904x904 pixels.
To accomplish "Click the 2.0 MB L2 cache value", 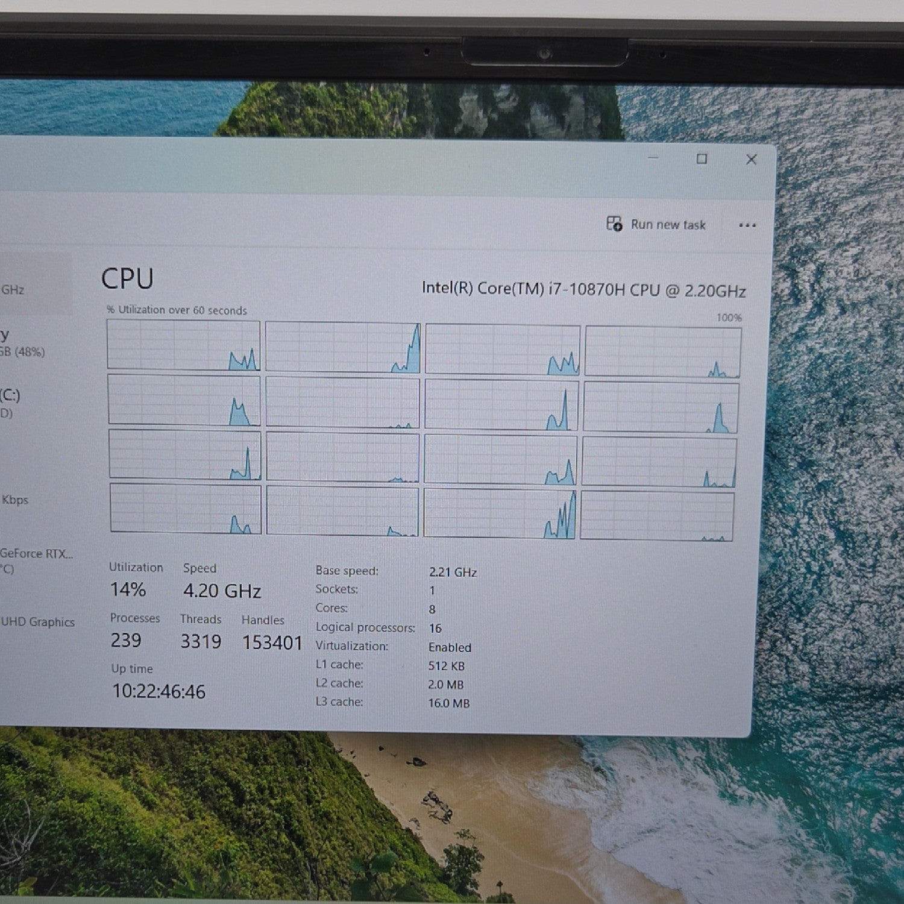I will point(445,685).
